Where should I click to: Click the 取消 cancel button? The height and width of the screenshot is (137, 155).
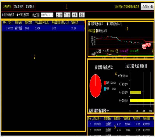(x=81, y=15)
